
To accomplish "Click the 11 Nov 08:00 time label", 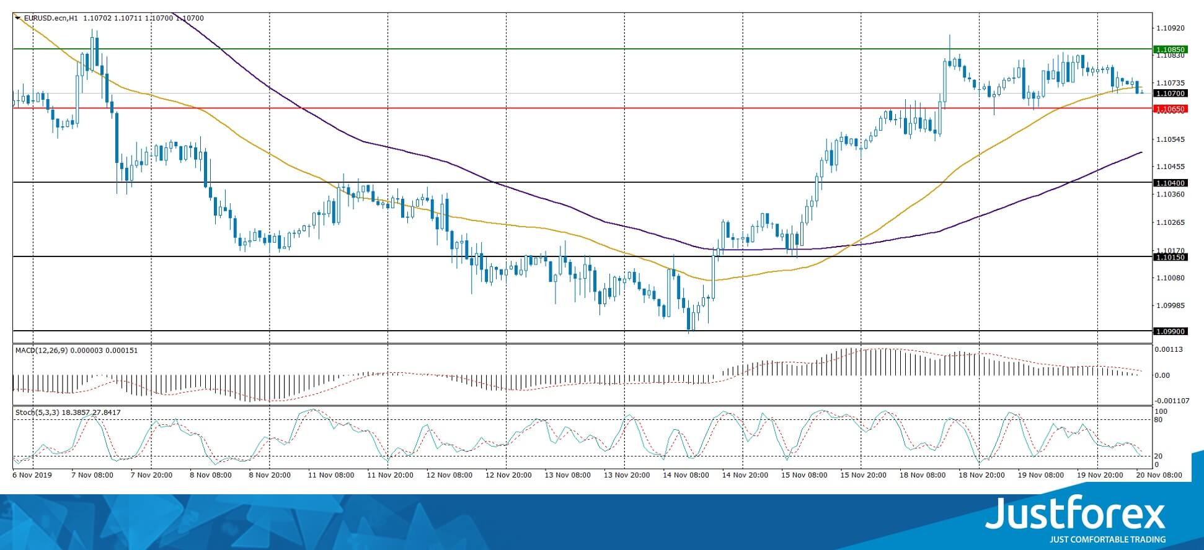I will 330,475.
